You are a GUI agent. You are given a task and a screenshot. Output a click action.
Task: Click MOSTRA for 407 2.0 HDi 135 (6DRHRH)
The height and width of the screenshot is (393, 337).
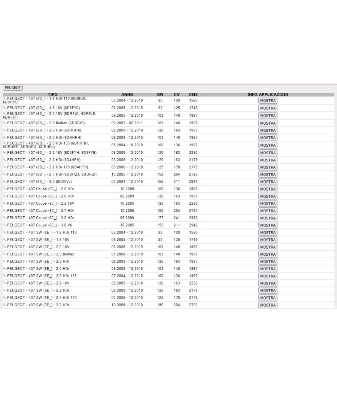point(268,145)
